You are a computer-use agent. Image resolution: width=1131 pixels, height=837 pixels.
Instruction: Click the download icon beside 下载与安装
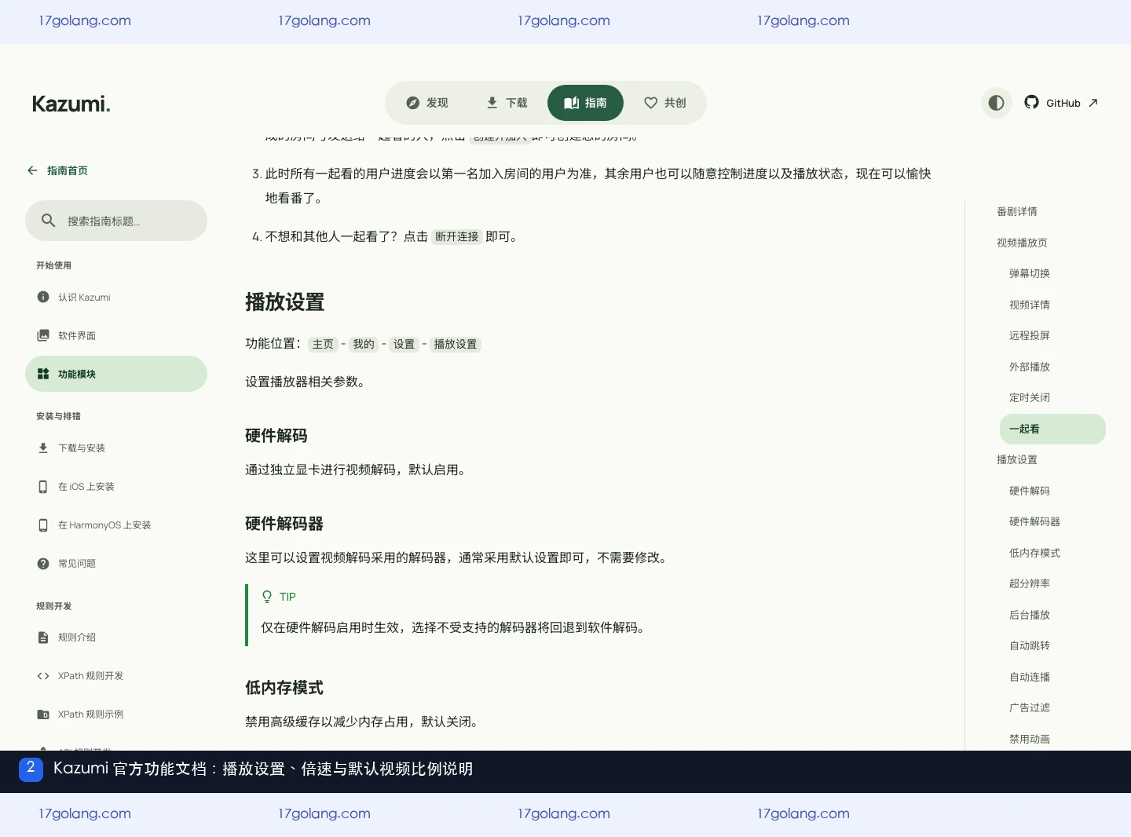coord(43,448)
